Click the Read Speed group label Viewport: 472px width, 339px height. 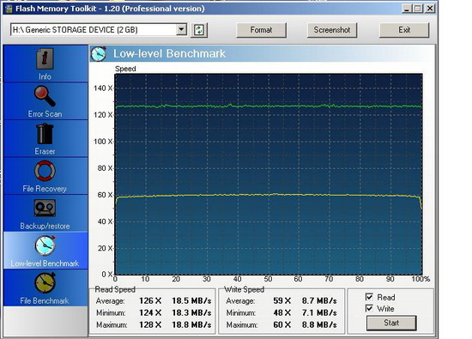click(115, 289)
